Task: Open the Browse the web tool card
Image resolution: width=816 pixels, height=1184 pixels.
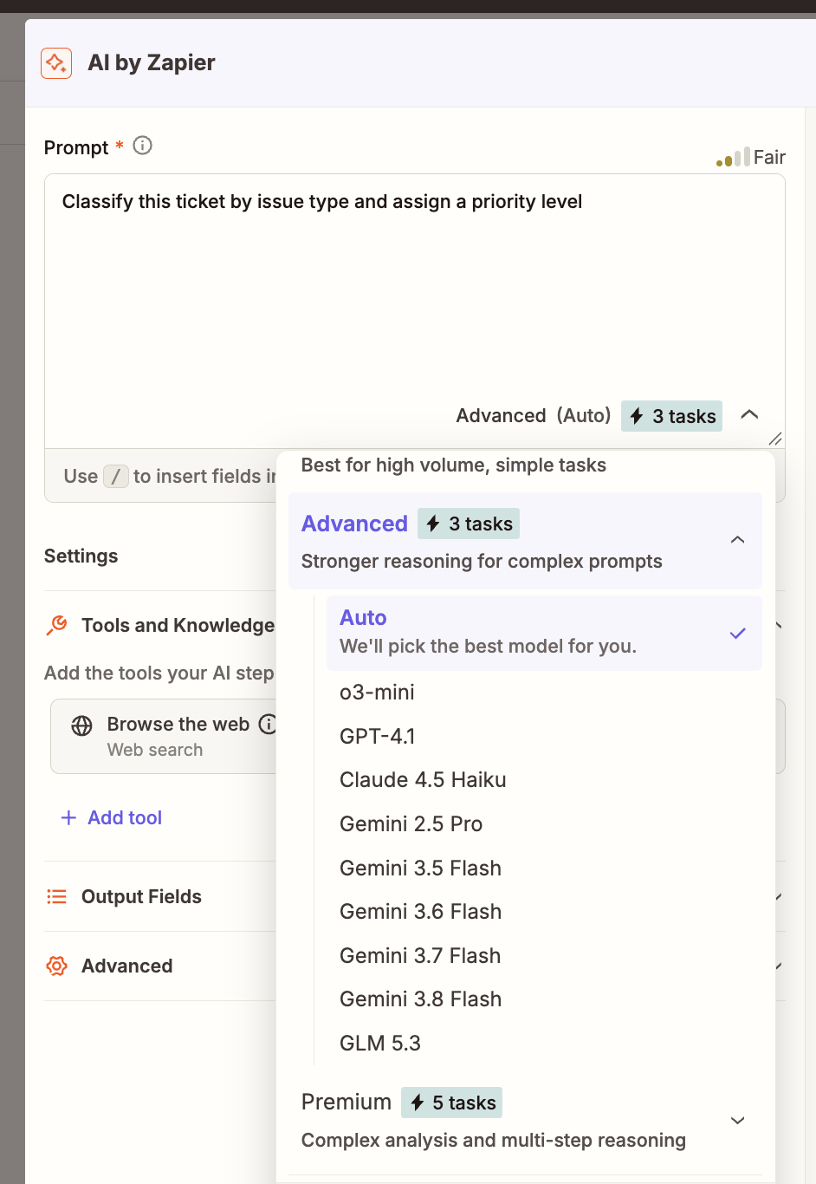Action: [164, 736]
